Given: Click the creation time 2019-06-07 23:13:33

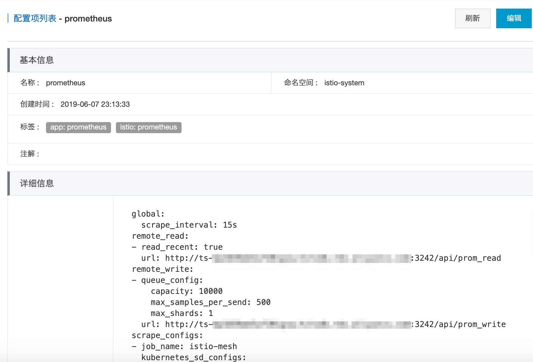Looking at the screenshot, I should pyautogui.click(x=95, y=104).
